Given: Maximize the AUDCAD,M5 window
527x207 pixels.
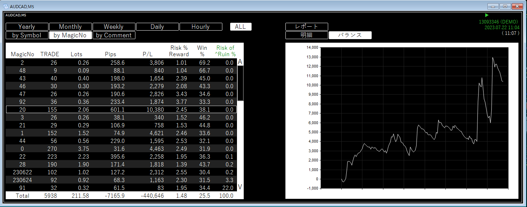Looking at the screenshot, I should point(505,6).
